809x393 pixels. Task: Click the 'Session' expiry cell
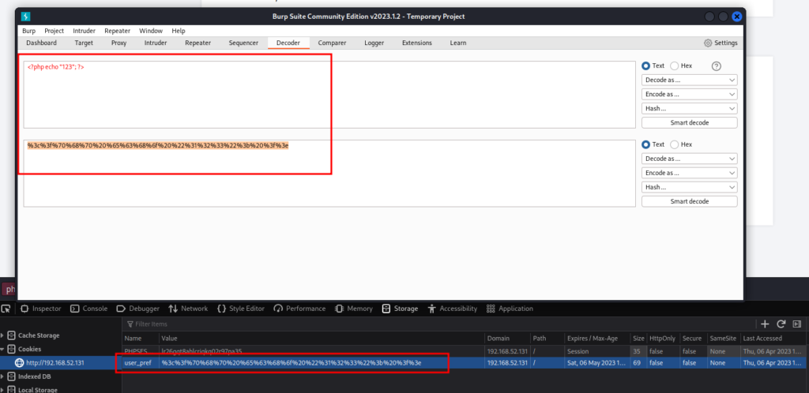click(597, 351)
